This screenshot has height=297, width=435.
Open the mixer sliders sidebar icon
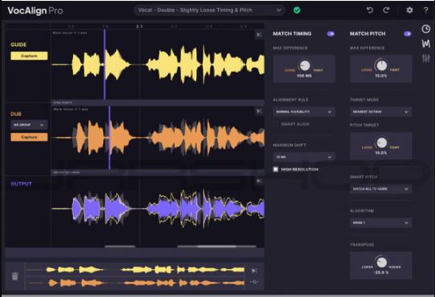coord(426,58)
